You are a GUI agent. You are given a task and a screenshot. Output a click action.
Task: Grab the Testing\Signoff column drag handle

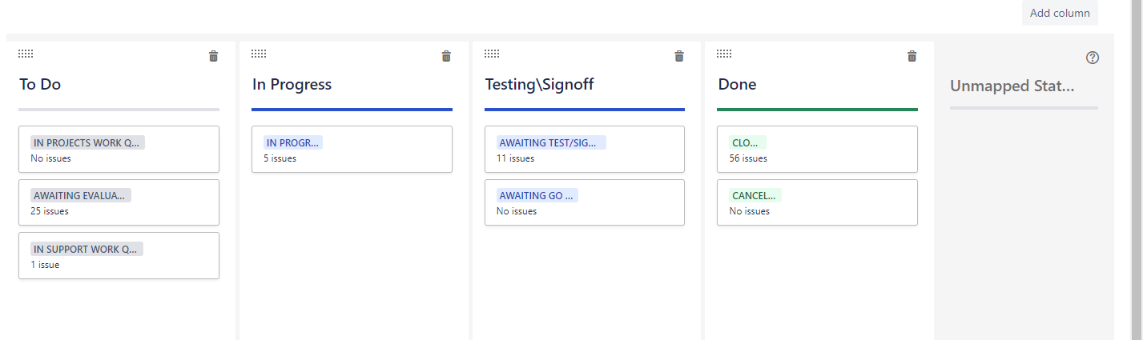point(492,54)
